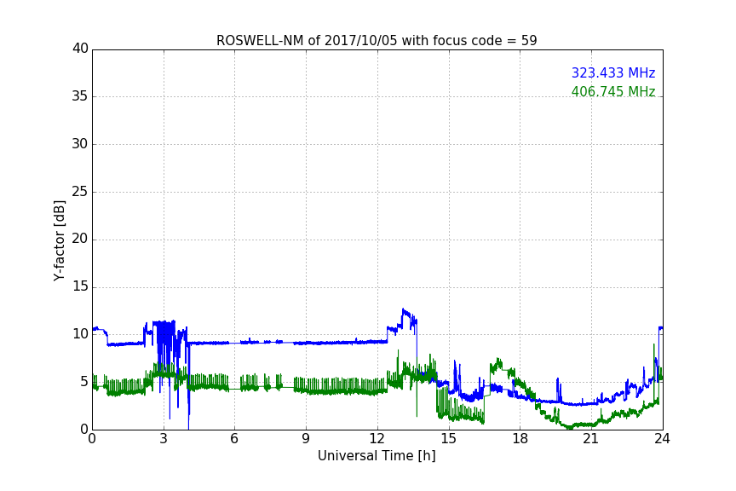Screen dimensions: 736x491
Task: Click y-axis tick label 20
Action: pyautogui.click(x=80, y=239)
